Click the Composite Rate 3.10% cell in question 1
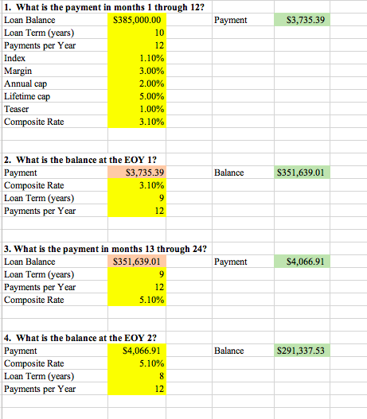The width and height of the screenshot is (367, 419). tap(137, 122)
